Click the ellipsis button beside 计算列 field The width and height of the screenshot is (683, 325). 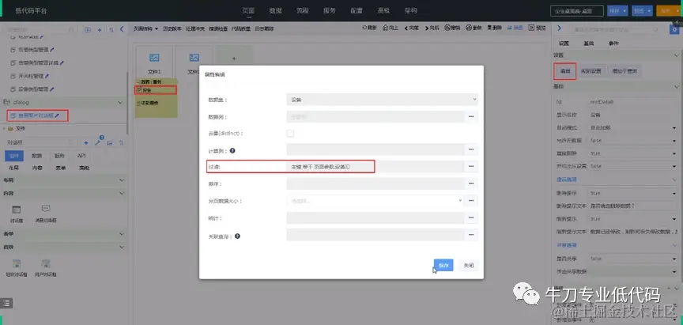471,150
